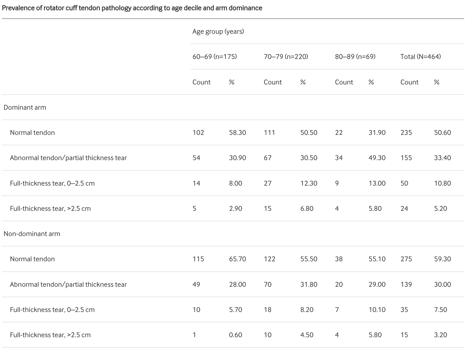The width and height of the screenshot is (473, 352).
Task: Click the percentage 10.80
Action: click(443, 183)
